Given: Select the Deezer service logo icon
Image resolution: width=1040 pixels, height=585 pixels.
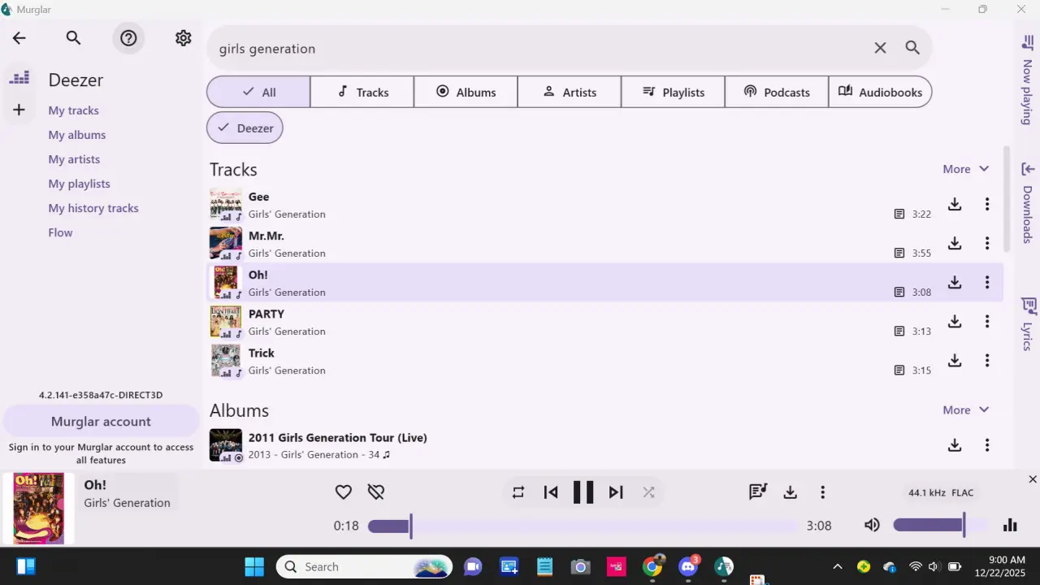Looking at the screenshot, I should 19,78.
